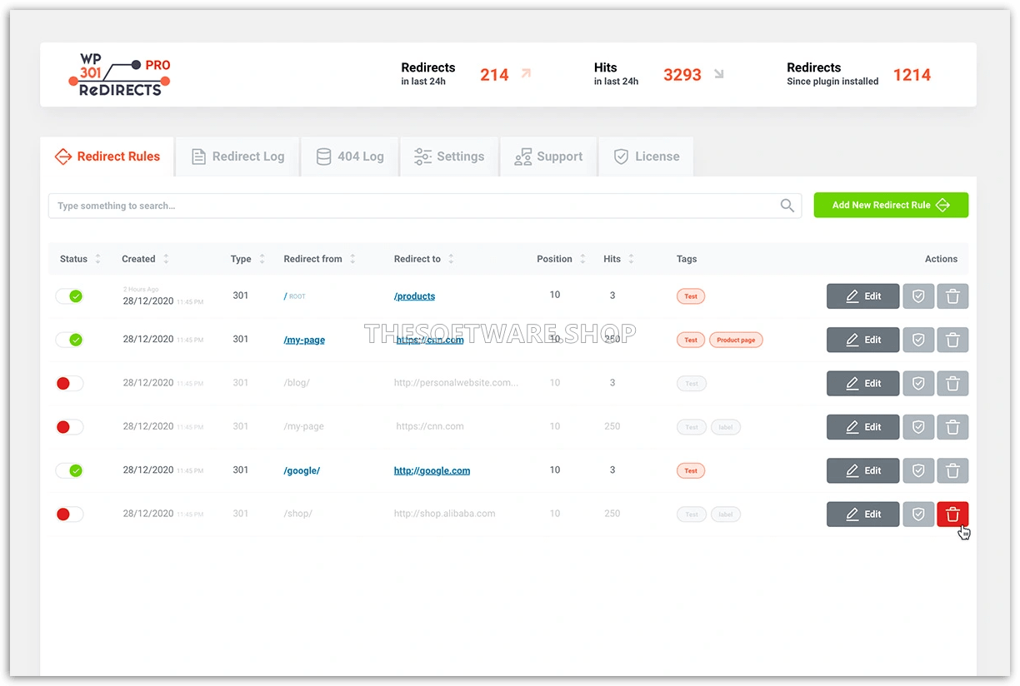Sort rules using the Created column chevron
Screen dimensions: 1020x686
click(167, 259)
